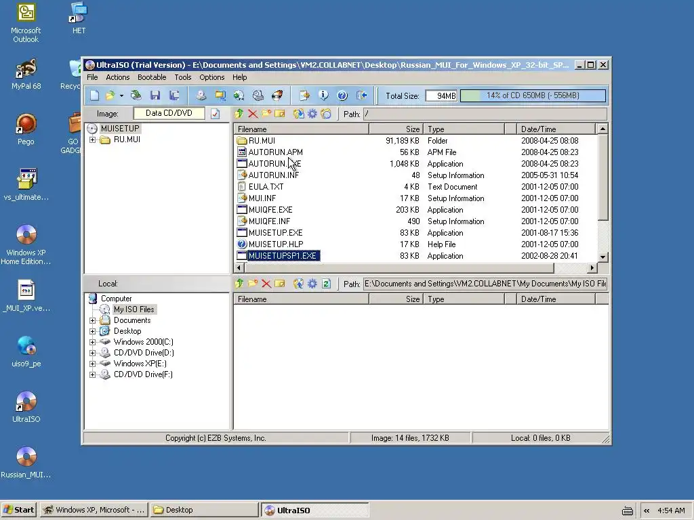694x520 pixels.
Task: Click New Folder icon in image pane toolbar
Action: click(x=266, y=114)
